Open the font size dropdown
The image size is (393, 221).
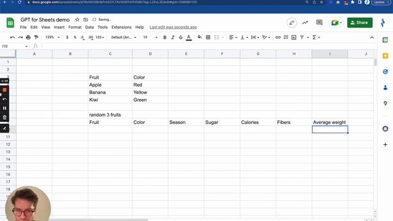(x=150, y=37)
